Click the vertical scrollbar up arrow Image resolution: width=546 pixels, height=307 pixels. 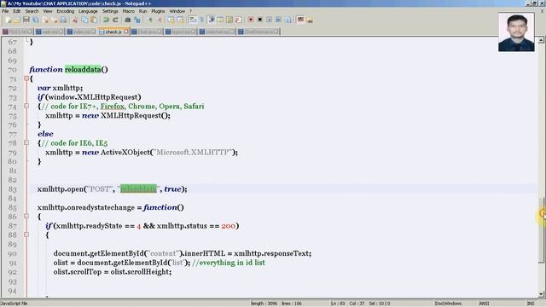click(541, 40)
